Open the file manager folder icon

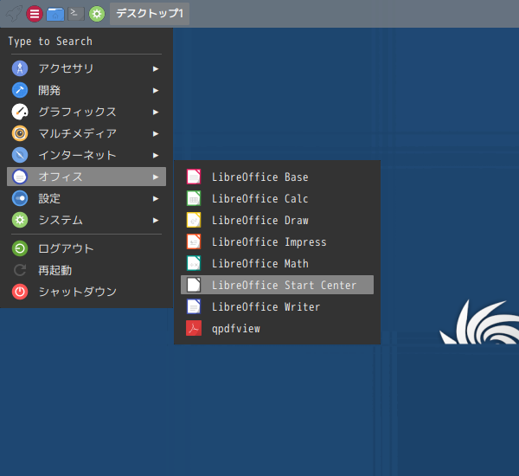[55, 14]
